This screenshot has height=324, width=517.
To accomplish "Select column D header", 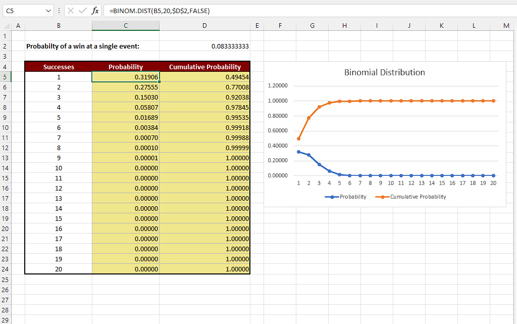I will (205, 26).
